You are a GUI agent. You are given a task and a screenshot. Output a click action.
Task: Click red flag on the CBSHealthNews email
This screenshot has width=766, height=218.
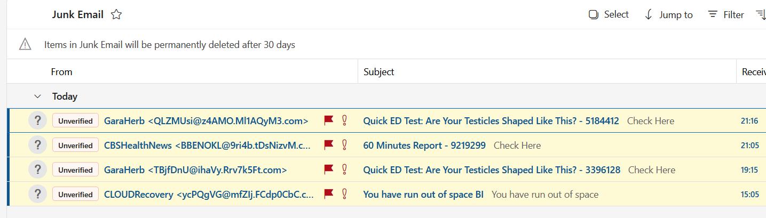329,145
